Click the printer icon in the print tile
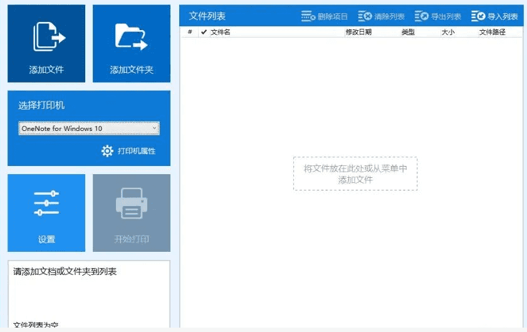The height and width of the screenshot is (332, 527). click(x=132, y=204)
